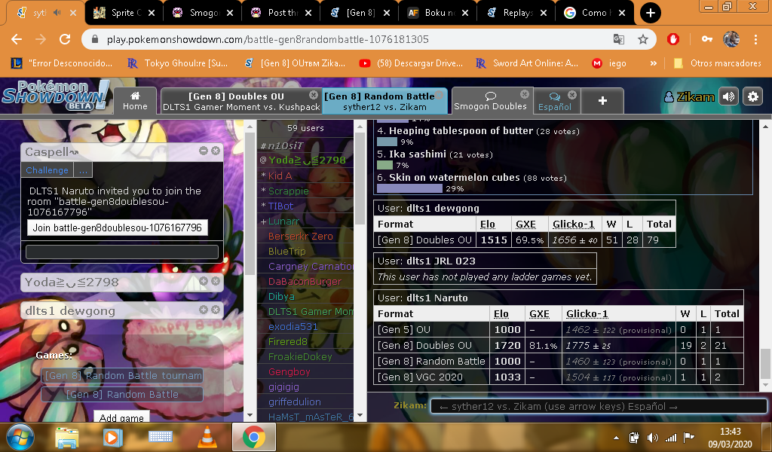Join battle-gen8doublesou-1076167796

click(117, 228)
